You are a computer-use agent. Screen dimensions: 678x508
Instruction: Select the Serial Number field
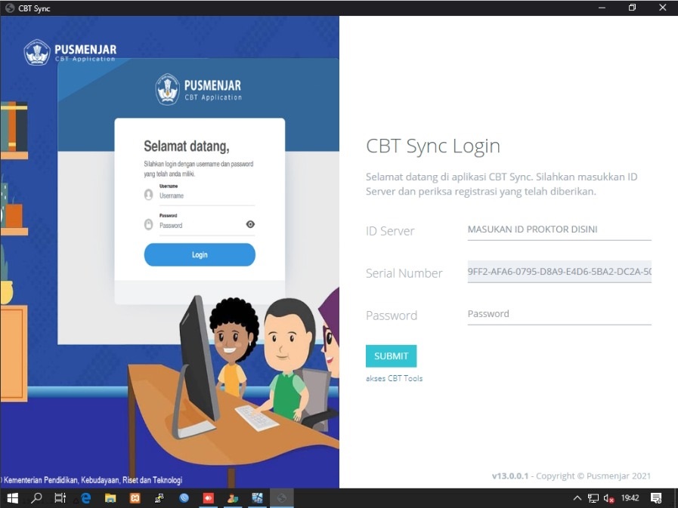coord(559,272)
